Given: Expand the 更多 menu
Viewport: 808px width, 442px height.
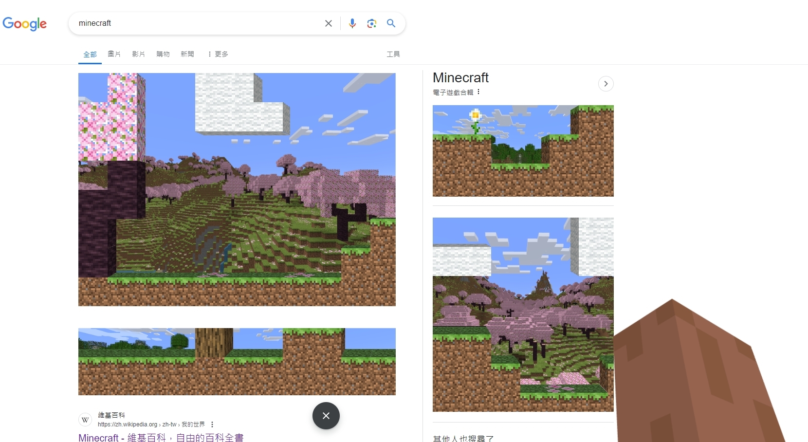Looking at the screenshot, I should 218,54.
